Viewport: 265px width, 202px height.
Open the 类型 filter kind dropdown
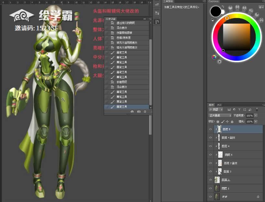point(216,110)
